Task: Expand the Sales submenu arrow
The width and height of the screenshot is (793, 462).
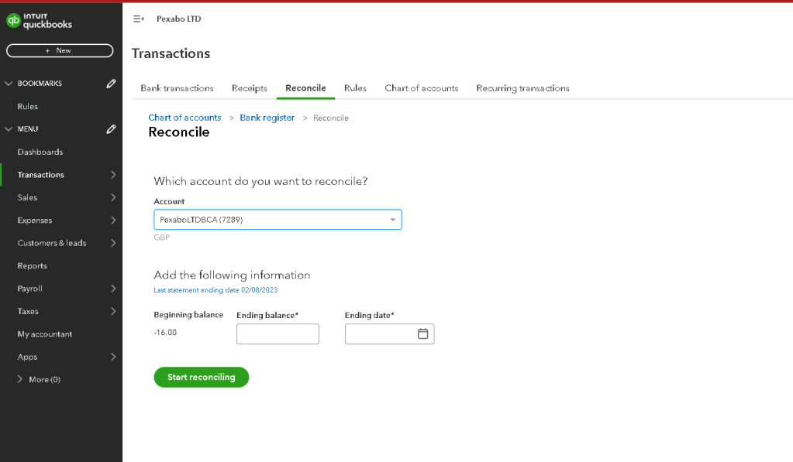Action: (113, 197)
